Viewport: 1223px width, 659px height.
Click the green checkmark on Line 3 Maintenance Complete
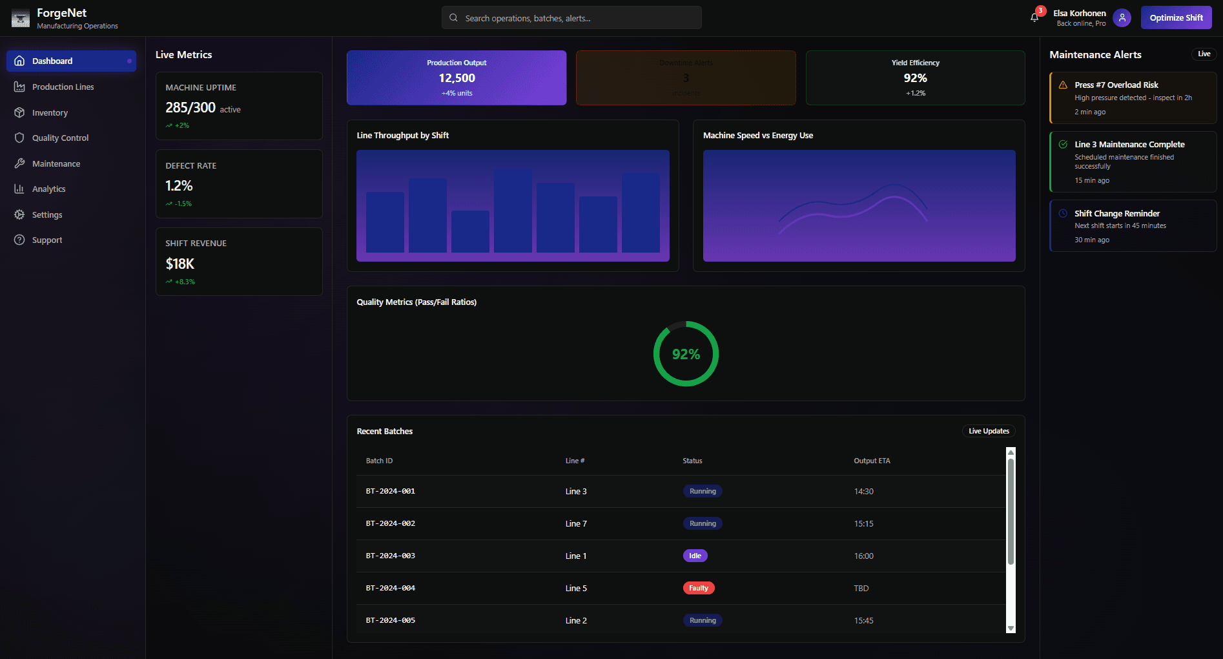click(1063, 144)
